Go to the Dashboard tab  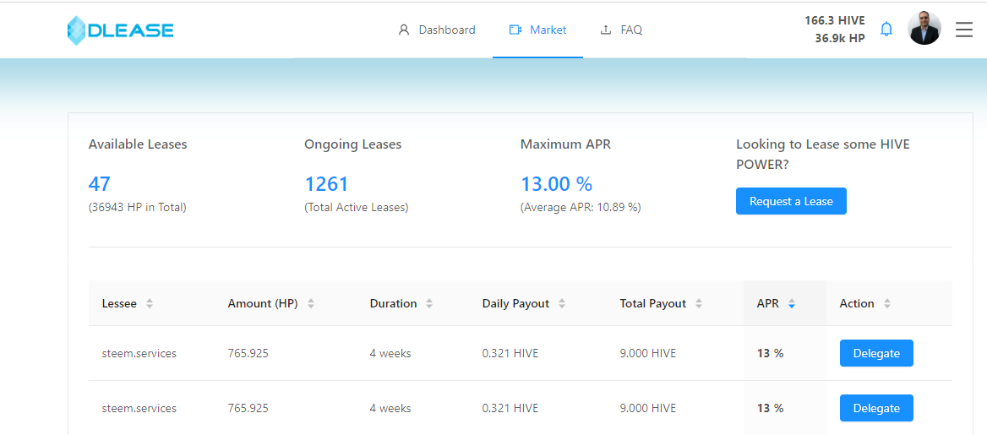438,30
